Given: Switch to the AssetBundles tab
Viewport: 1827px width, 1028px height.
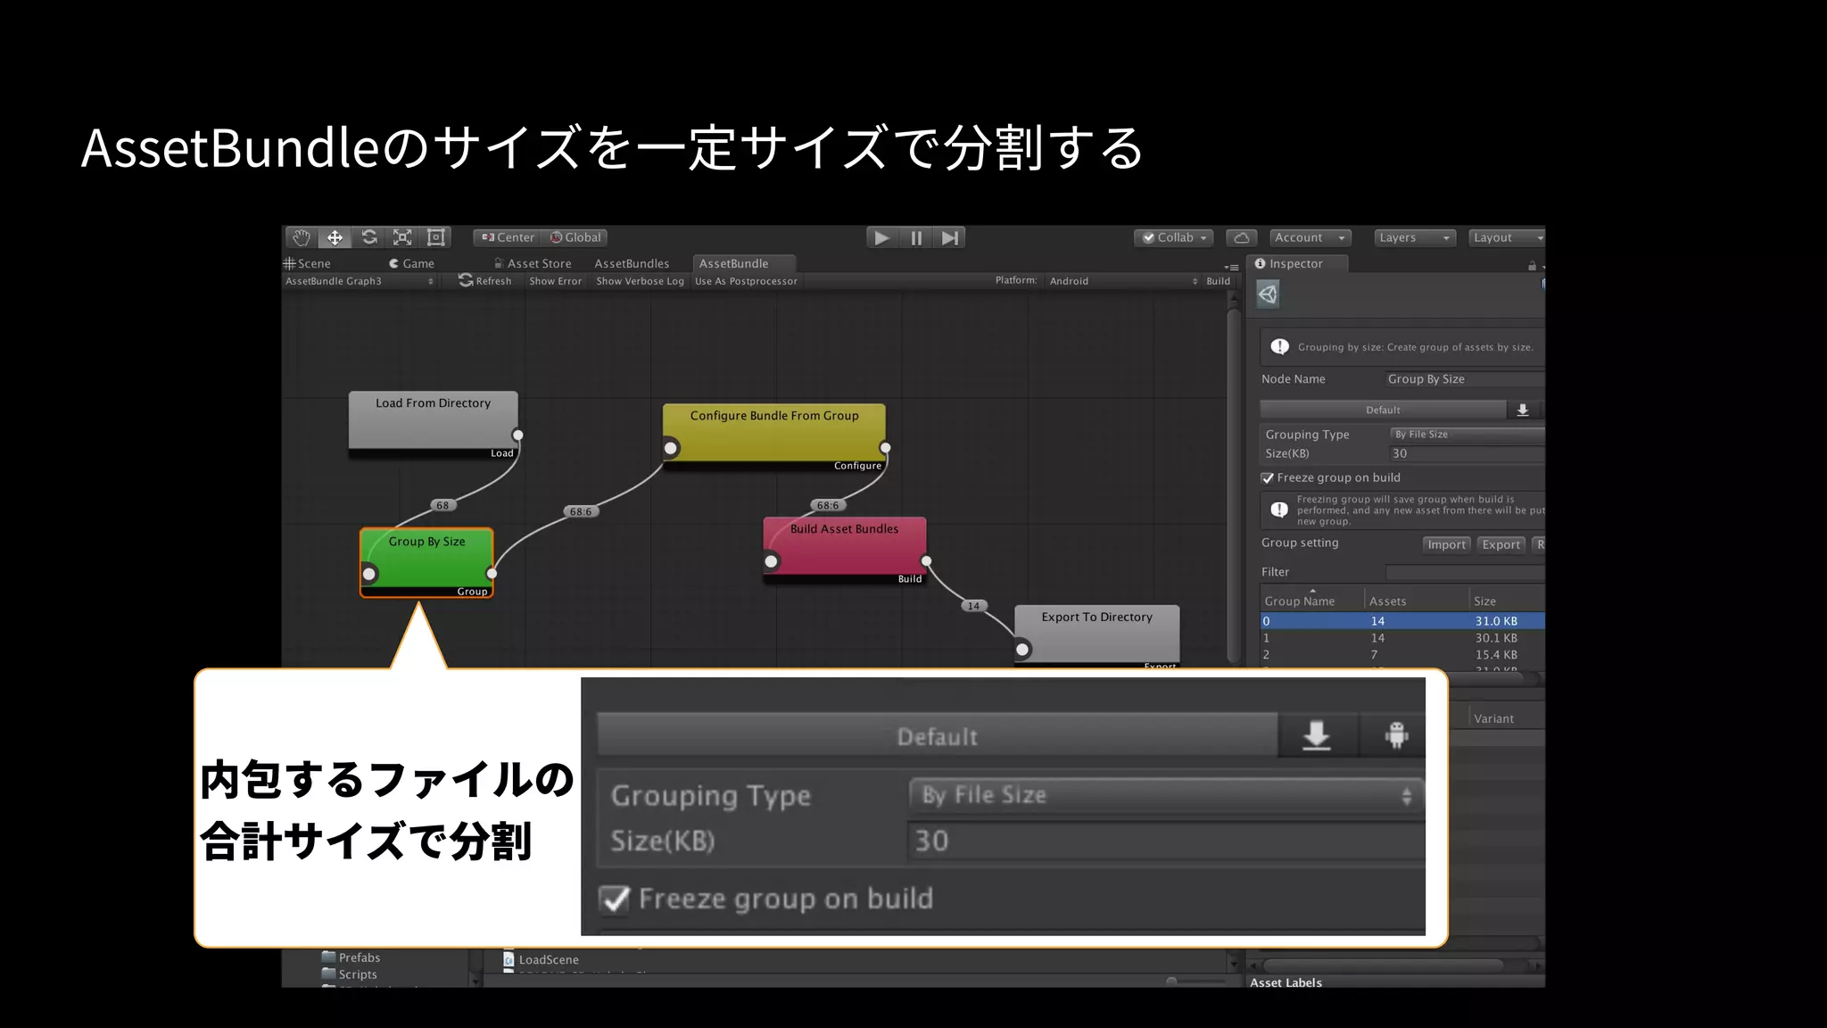Looking at the screenshot, I should (632, 263).
